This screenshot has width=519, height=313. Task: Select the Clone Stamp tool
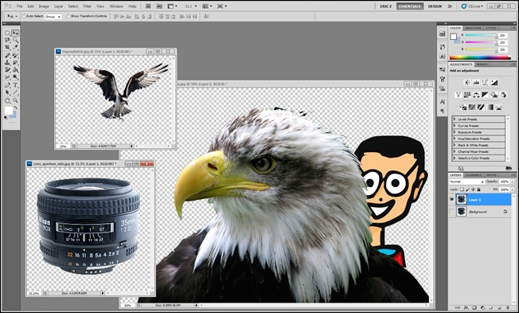coord(7,63)
